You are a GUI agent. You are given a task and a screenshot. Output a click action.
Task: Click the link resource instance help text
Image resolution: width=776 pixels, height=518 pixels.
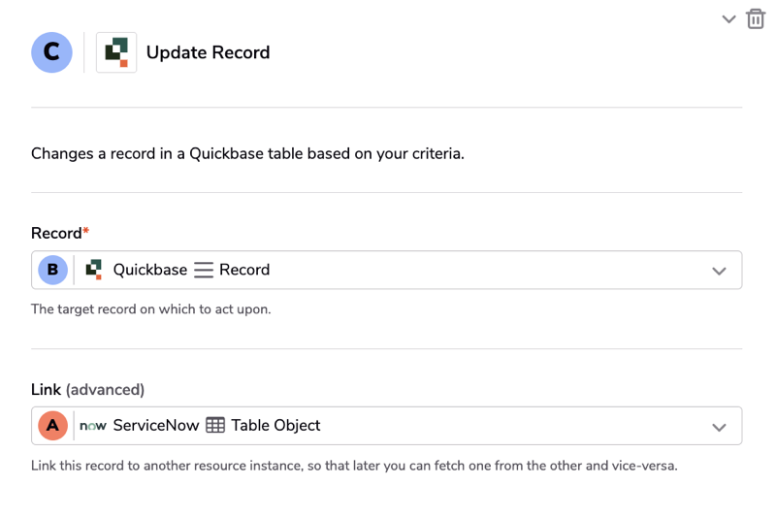click(x=354, y=466)
